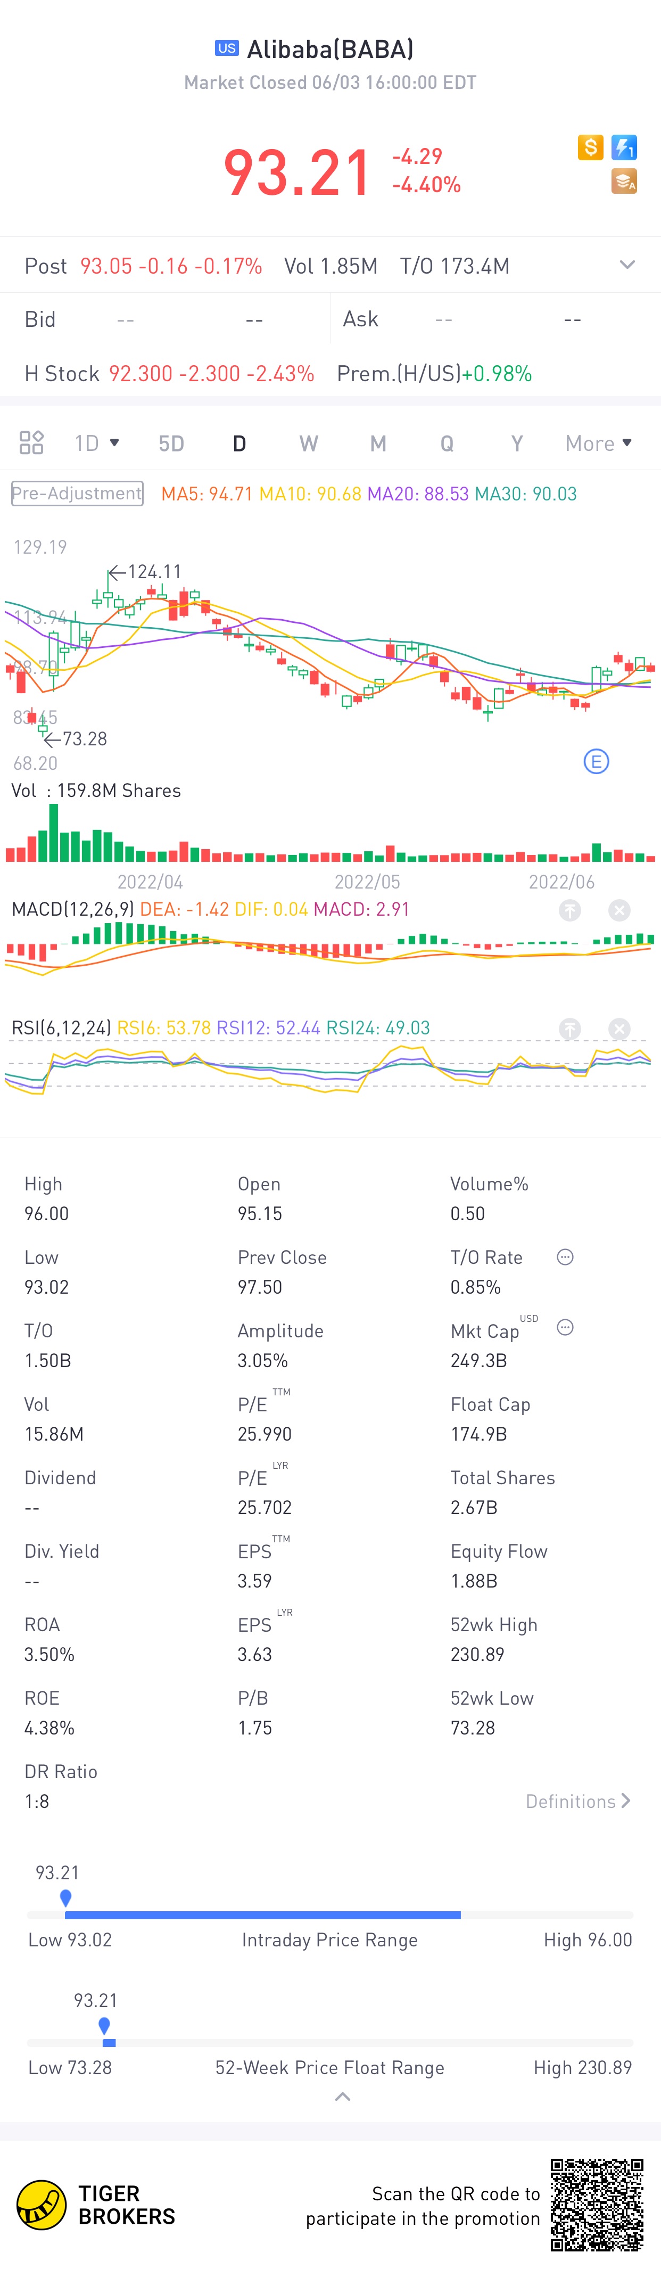Screen dimensions: 661x2269
Task: Tap the Intraday Price Range marker pin
Action: pos(65,1897)
